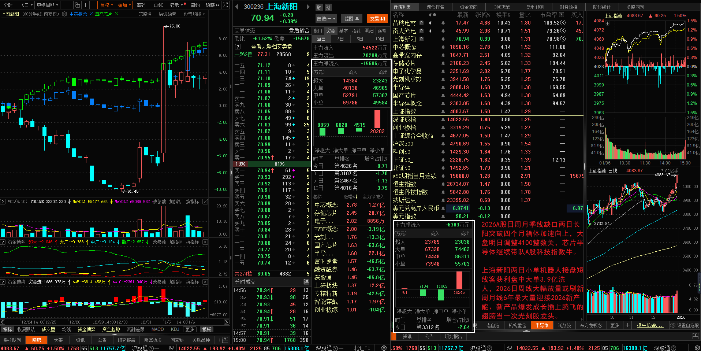Screen dimensions: 701x351
Task: Shift chart timeline left with double-arrow
Action: pyautogui.click(x=3, y=322)
